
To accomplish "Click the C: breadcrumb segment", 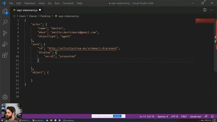I will pos(15,16).
